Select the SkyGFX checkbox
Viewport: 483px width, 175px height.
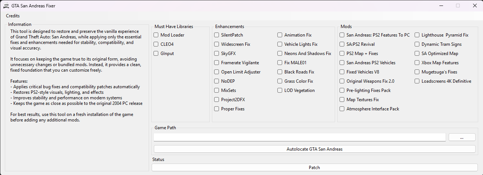(x=217, y=54)
